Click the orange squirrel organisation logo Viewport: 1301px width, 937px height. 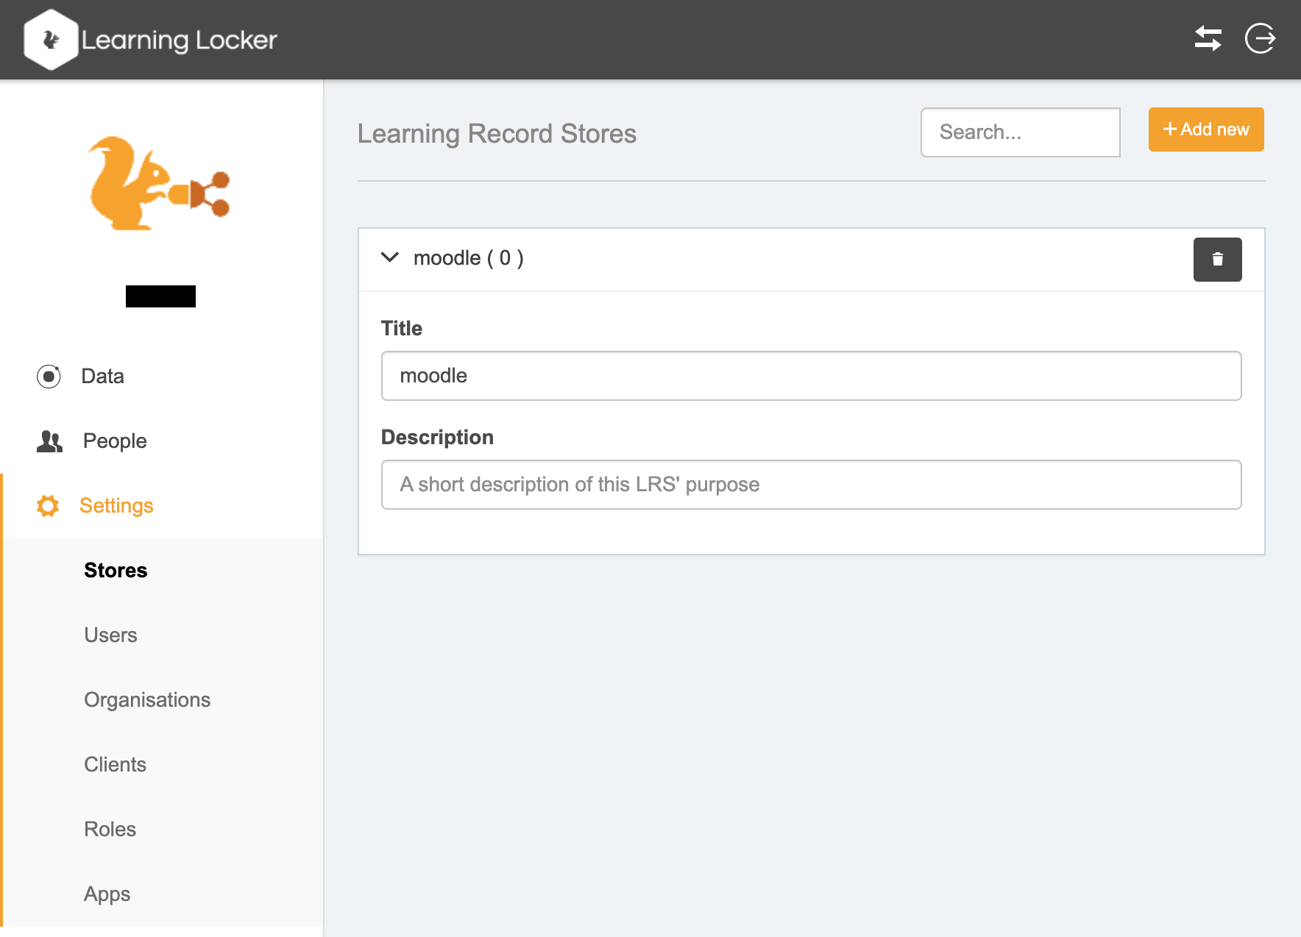pyautogui.click(x=160, y=183)
